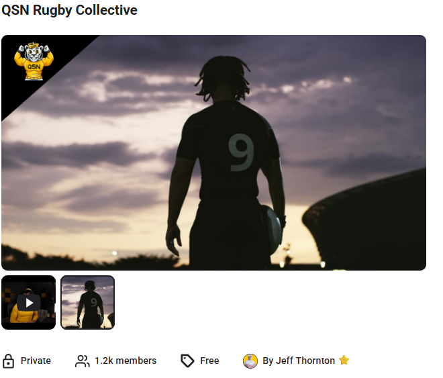The height and width of the screenshot is (378, 443).
Task: Open the 1.2k members count
Action: pos(126,361)
